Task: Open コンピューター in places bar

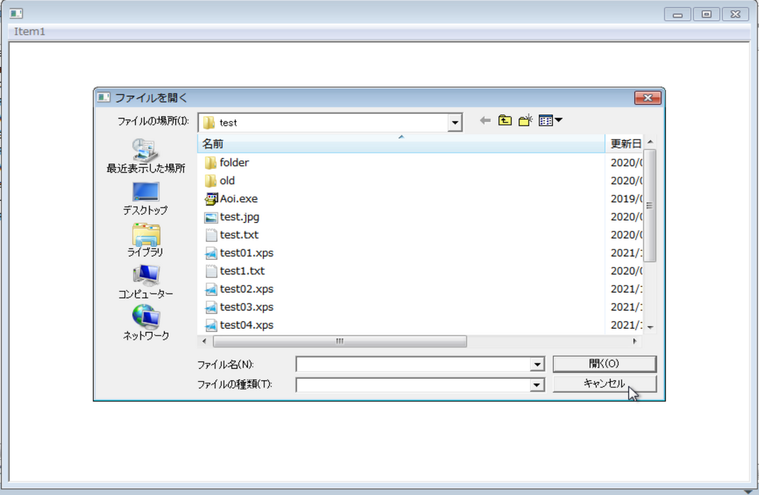Action: tap(146, 283)
